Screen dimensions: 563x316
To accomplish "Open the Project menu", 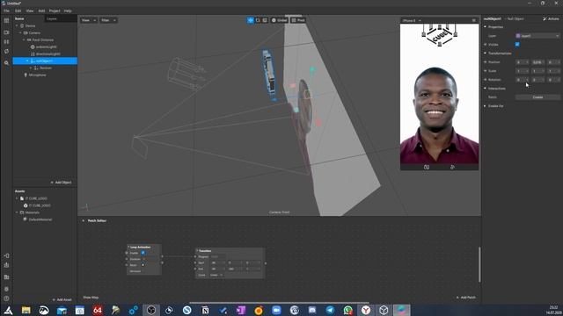I will tap(55, 11).
